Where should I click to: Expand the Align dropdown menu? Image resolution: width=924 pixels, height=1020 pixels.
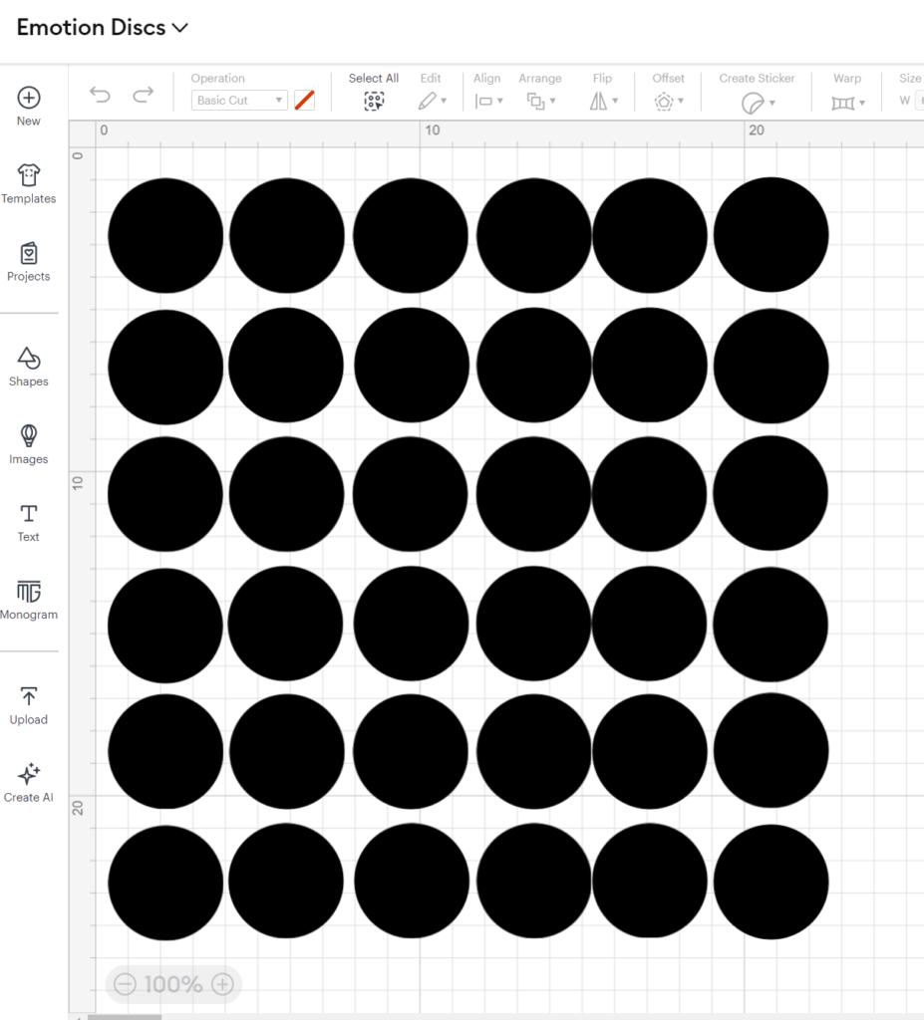coord(488,101)
